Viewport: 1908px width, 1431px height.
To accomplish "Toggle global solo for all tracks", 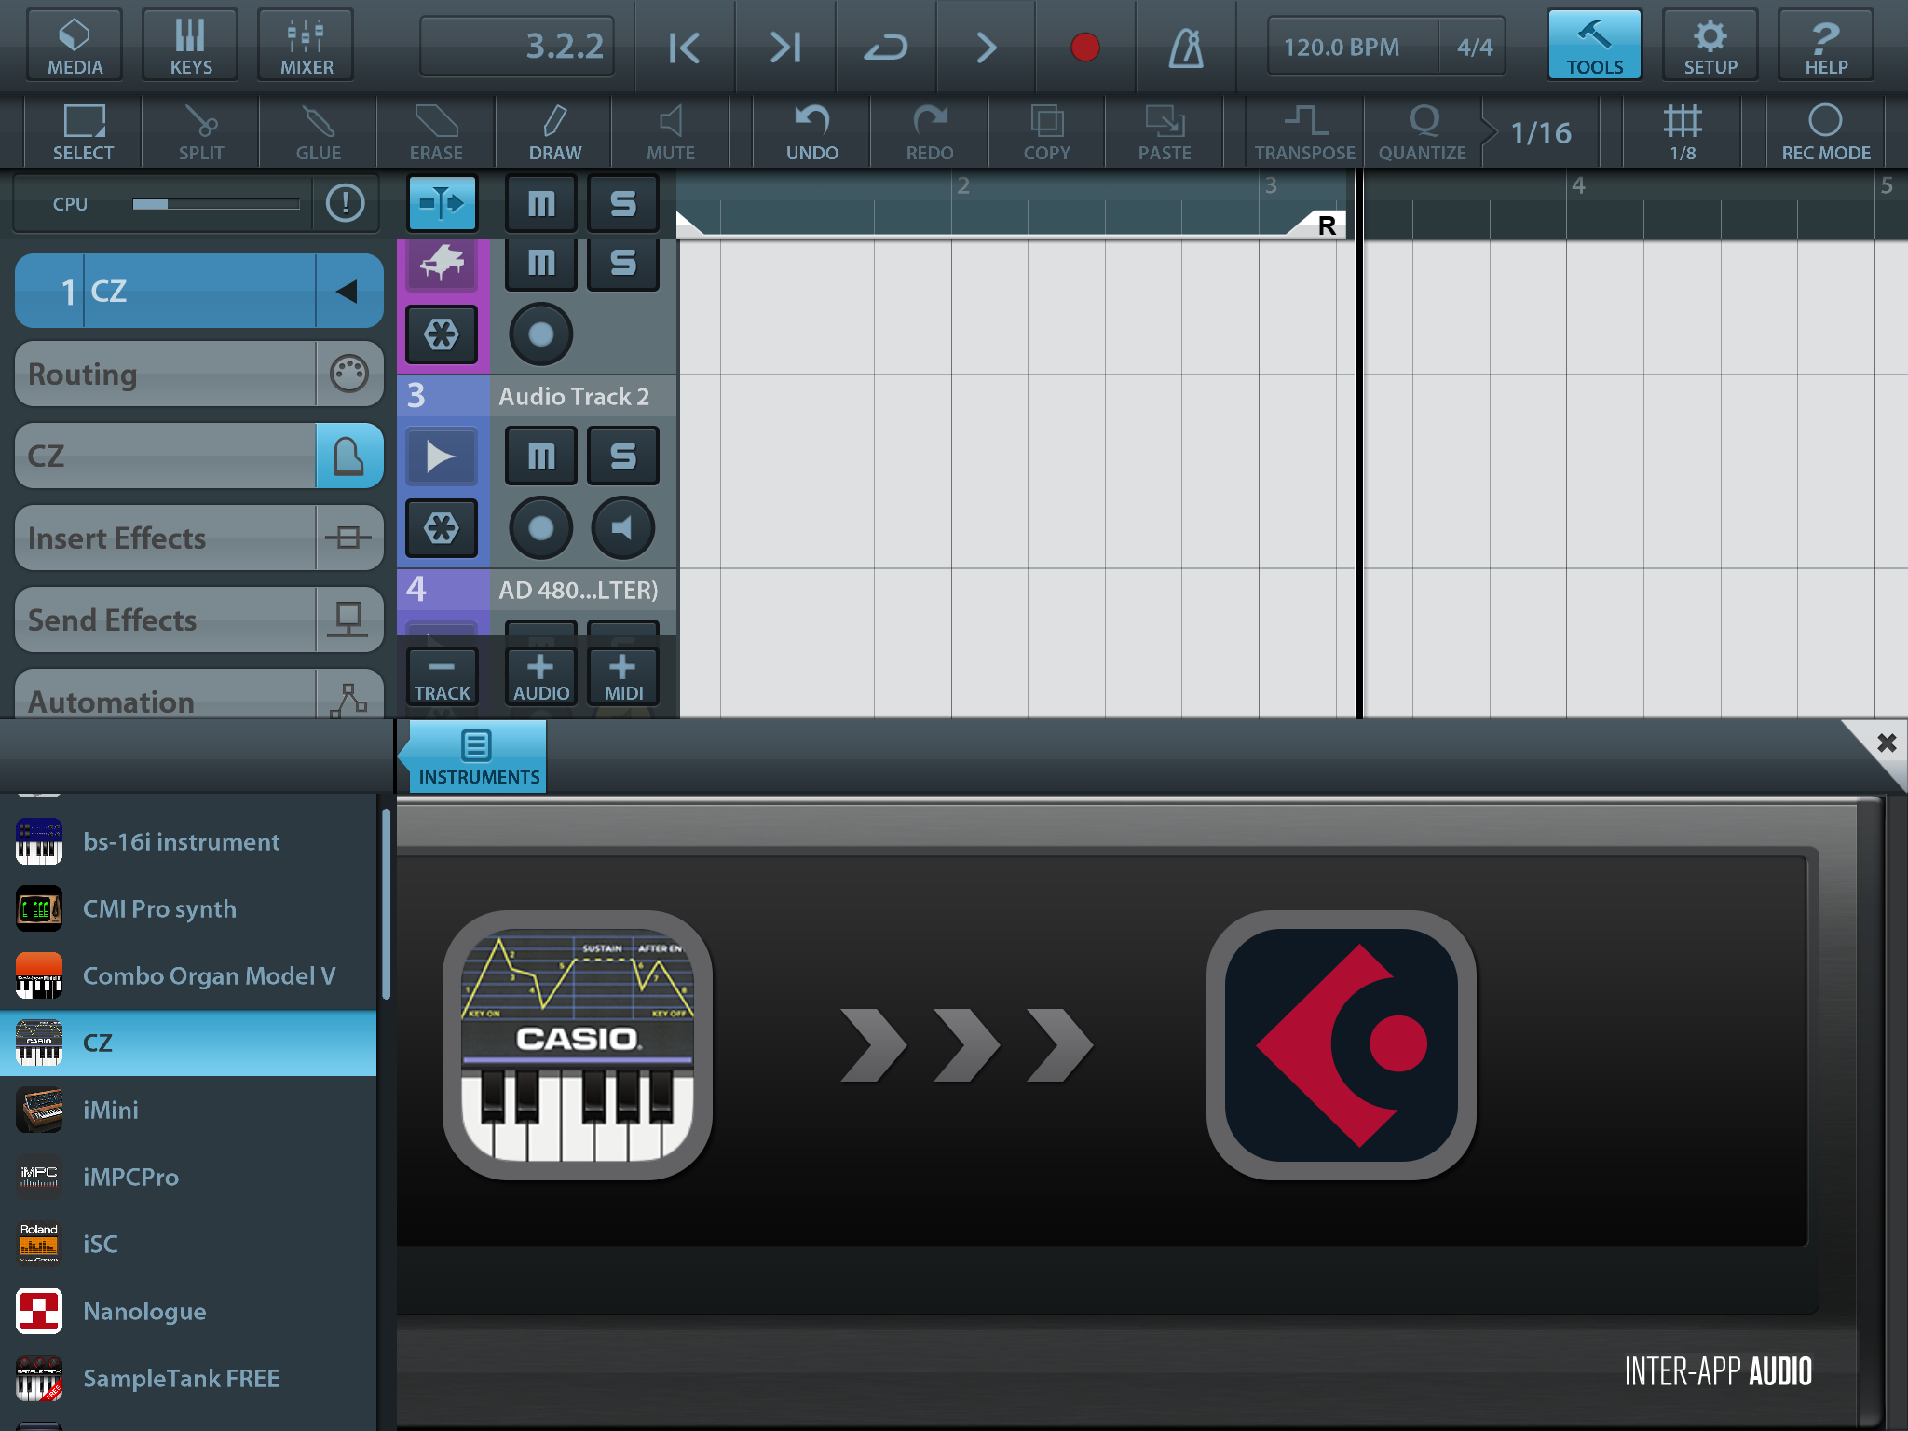I will [623, 202].
